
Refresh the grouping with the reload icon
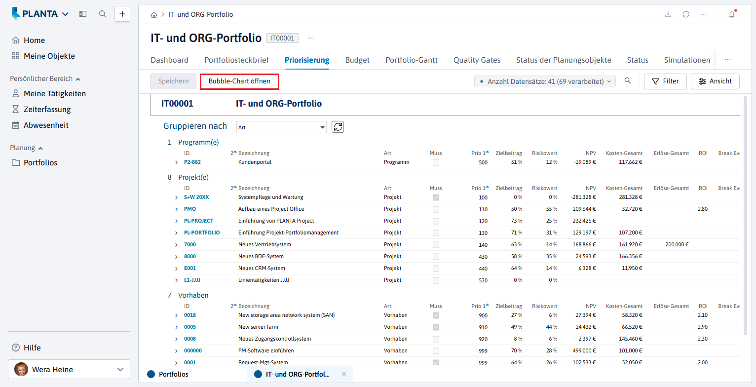pos(338,127)
